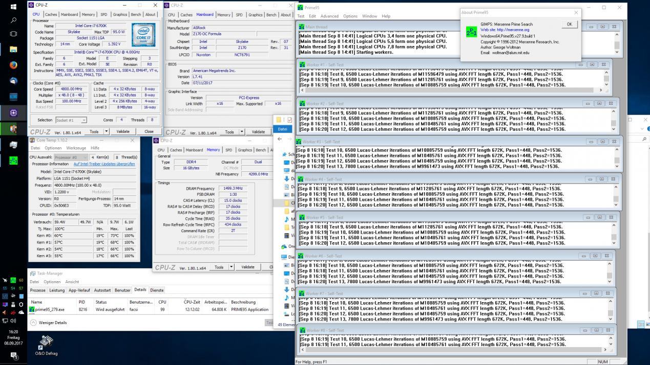Viewport: 650px width, 365px height.
Task: Open Auf Intel-Treiber-Updates überprüfen link
Action: tap(104, 164)
